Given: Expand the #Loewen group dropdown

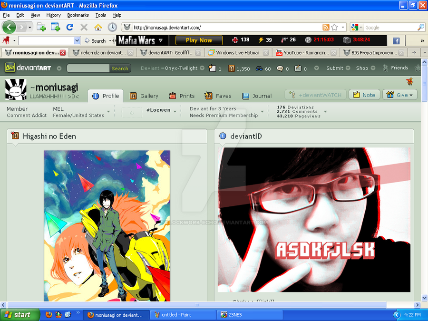Looking at the screenshot, I should click(175, 111).
